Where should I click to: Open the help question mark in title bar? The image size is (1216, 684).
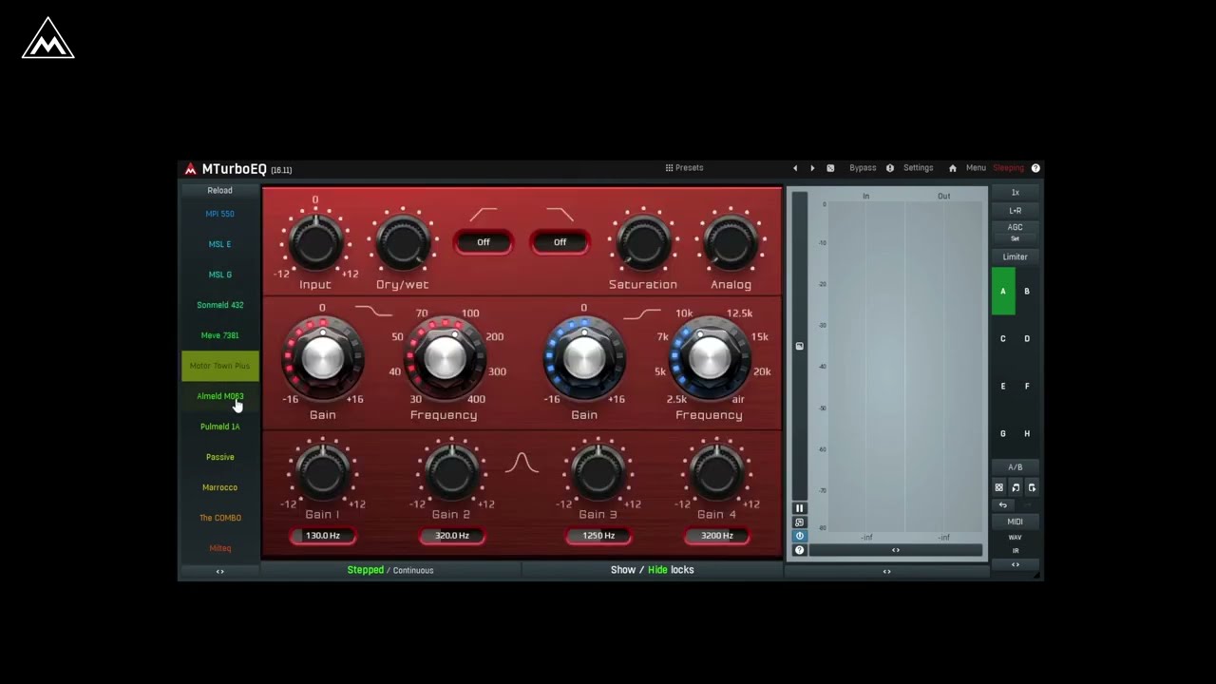click(1035, 168)
